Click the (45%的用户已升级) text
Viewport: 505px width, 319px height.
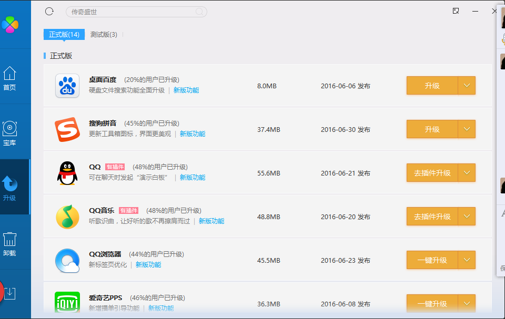coord(151,124)
